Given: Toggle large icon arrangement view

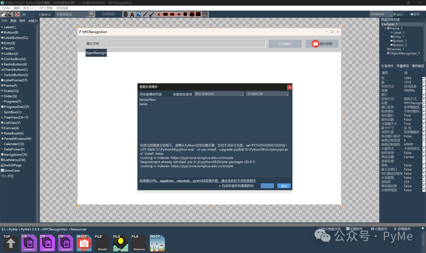Looking at the screenshot, I should [x=355, y=229].
